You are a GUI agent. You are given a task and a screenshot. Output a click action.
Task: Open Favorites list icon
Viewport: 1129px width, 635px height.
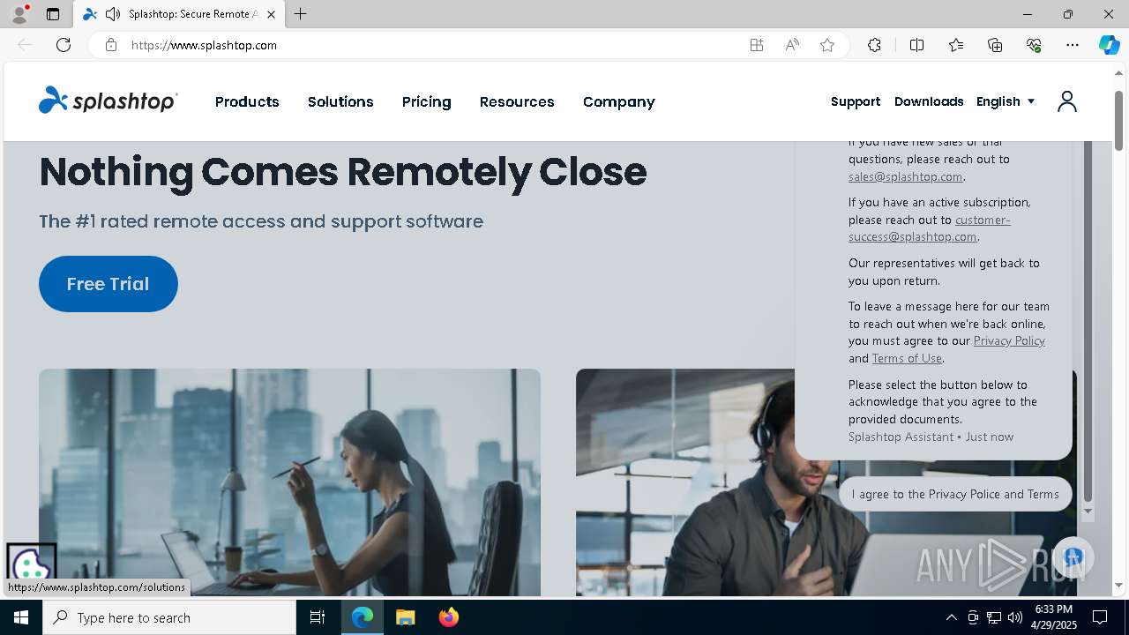[956, 45]
